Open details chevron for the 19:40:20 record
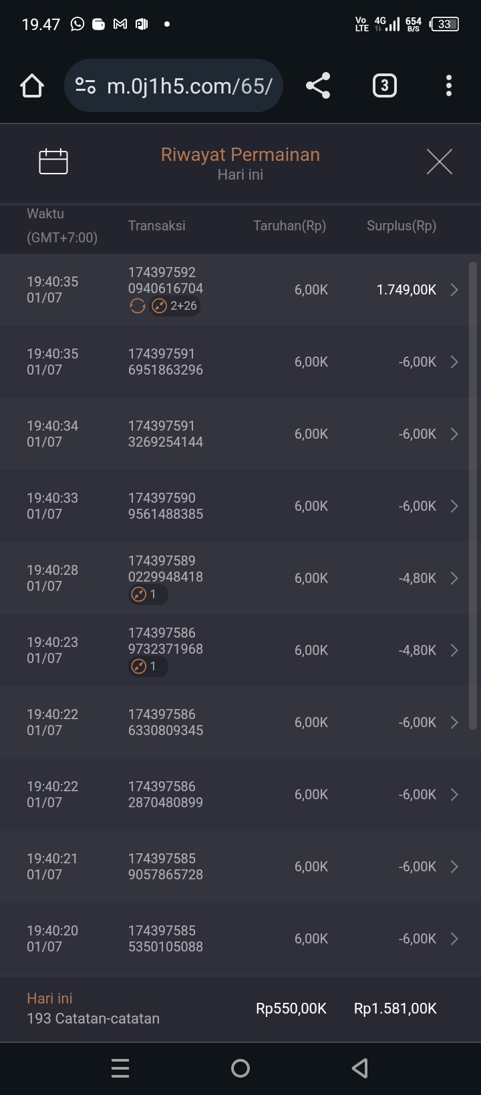The image size is (481, 1095). point(454,939)
